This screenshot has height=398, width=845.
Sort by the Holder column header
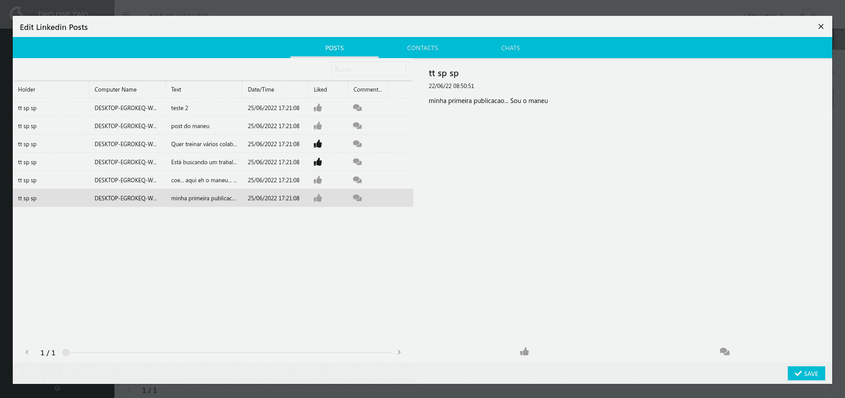(x=51, y=89)
